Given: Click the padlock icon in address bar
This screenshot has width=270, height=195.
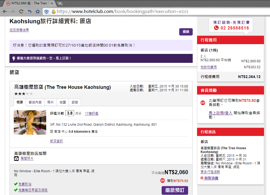Looking at the screenshot, I should [54, 12].
